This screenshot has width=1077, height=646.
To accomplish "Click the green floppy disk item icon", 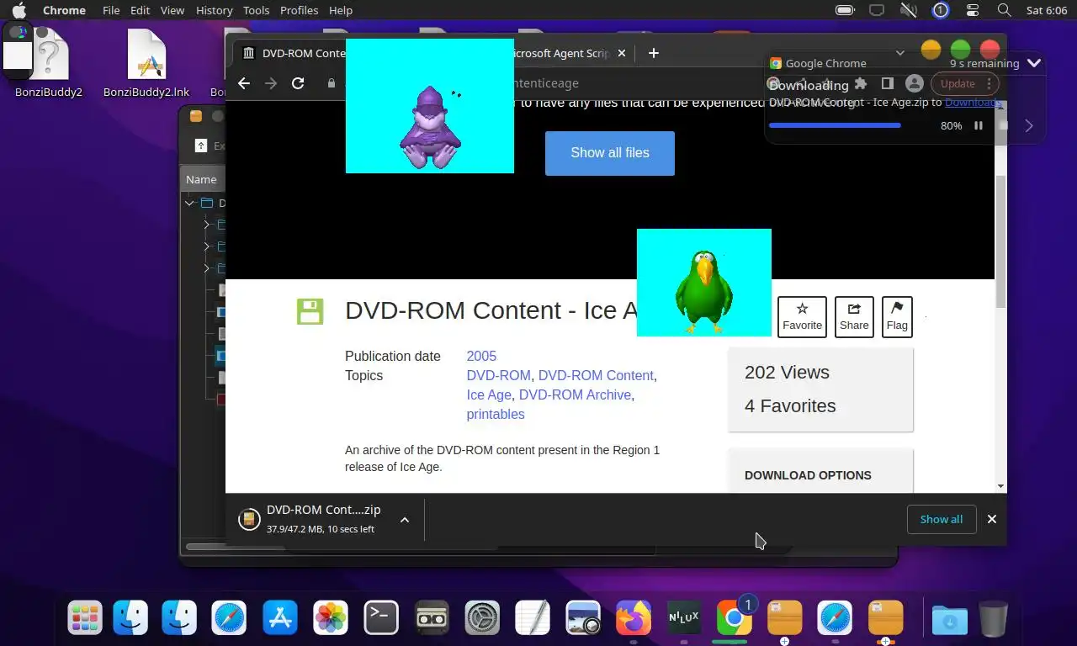I will click(x=310, y=311).
